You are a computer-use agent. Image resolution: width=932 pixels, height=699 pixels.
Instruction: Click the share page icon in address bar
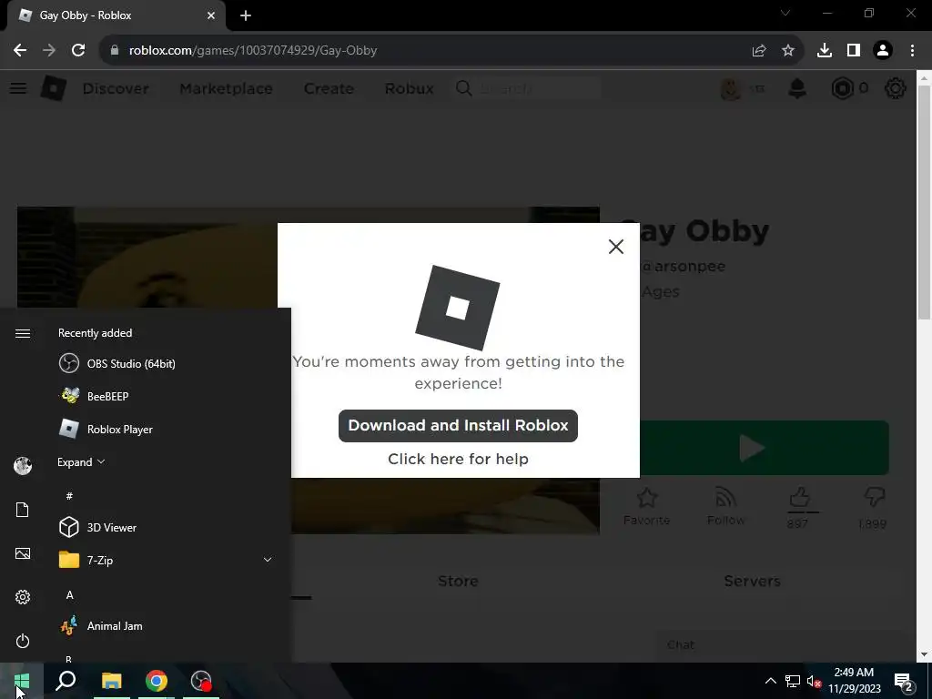[x=759, y=51]
